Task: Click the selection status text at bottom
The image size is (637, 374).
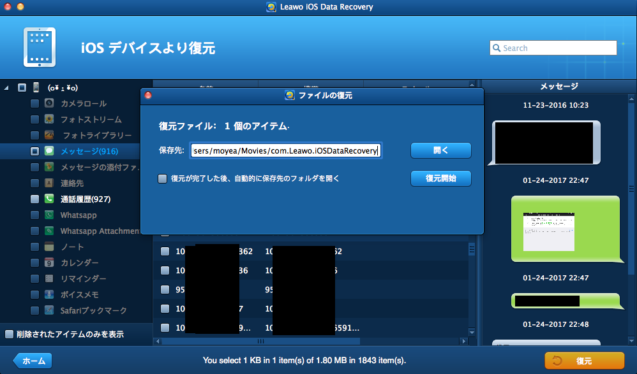Action: pyautogui.click(x=304, y=360)
